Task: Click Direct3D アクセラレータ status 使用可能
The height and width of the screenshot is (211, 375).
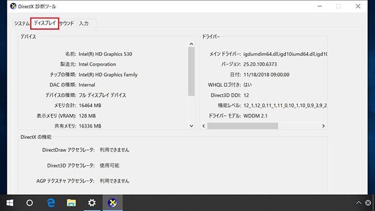Action: pyautogui.click(x=109, y=166)
